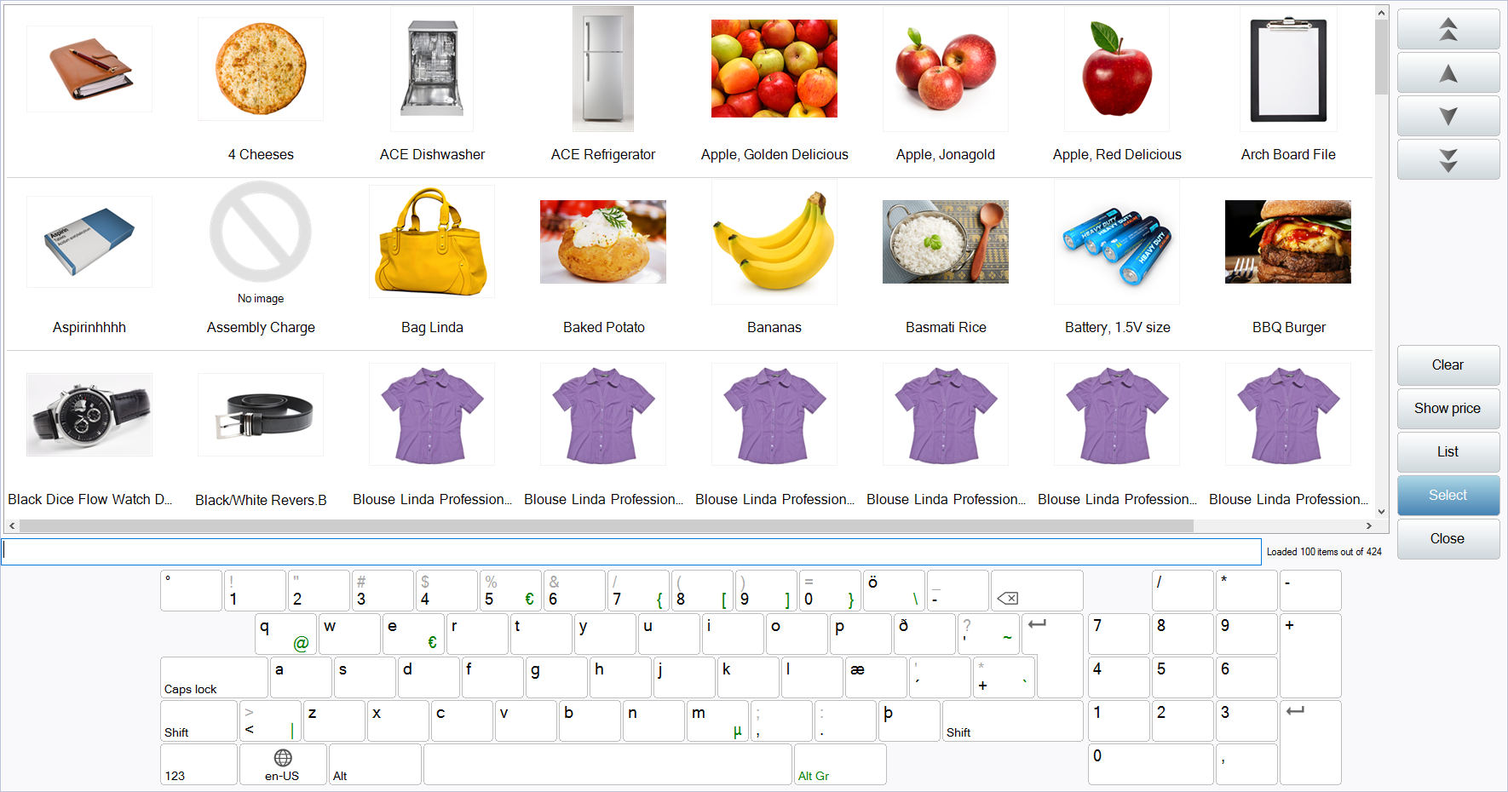Click the horizontal scrollbar track
The height and width of the screenshot is (792, 1508).
(x=1278, y=526)
